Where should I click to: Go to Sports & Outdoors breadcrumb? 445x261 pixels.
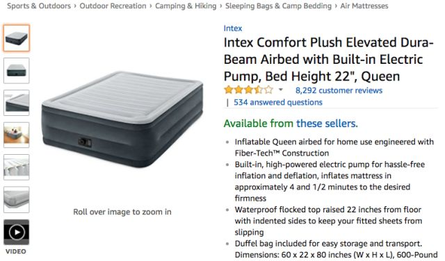coord(39,6)
